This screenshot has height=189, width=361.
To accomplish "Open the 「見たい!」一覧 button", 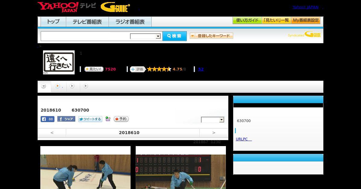I will 276,20.
